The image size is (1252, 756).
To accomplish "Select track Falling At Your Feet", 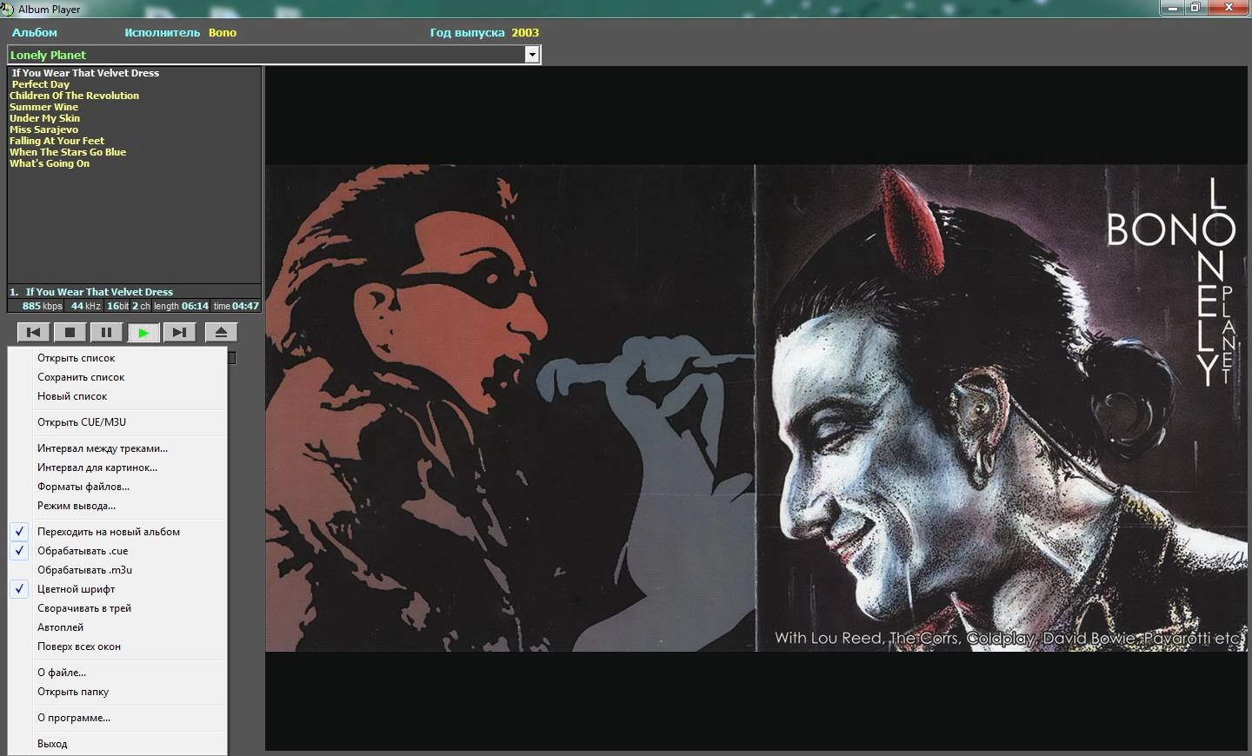I will point(57,141).
